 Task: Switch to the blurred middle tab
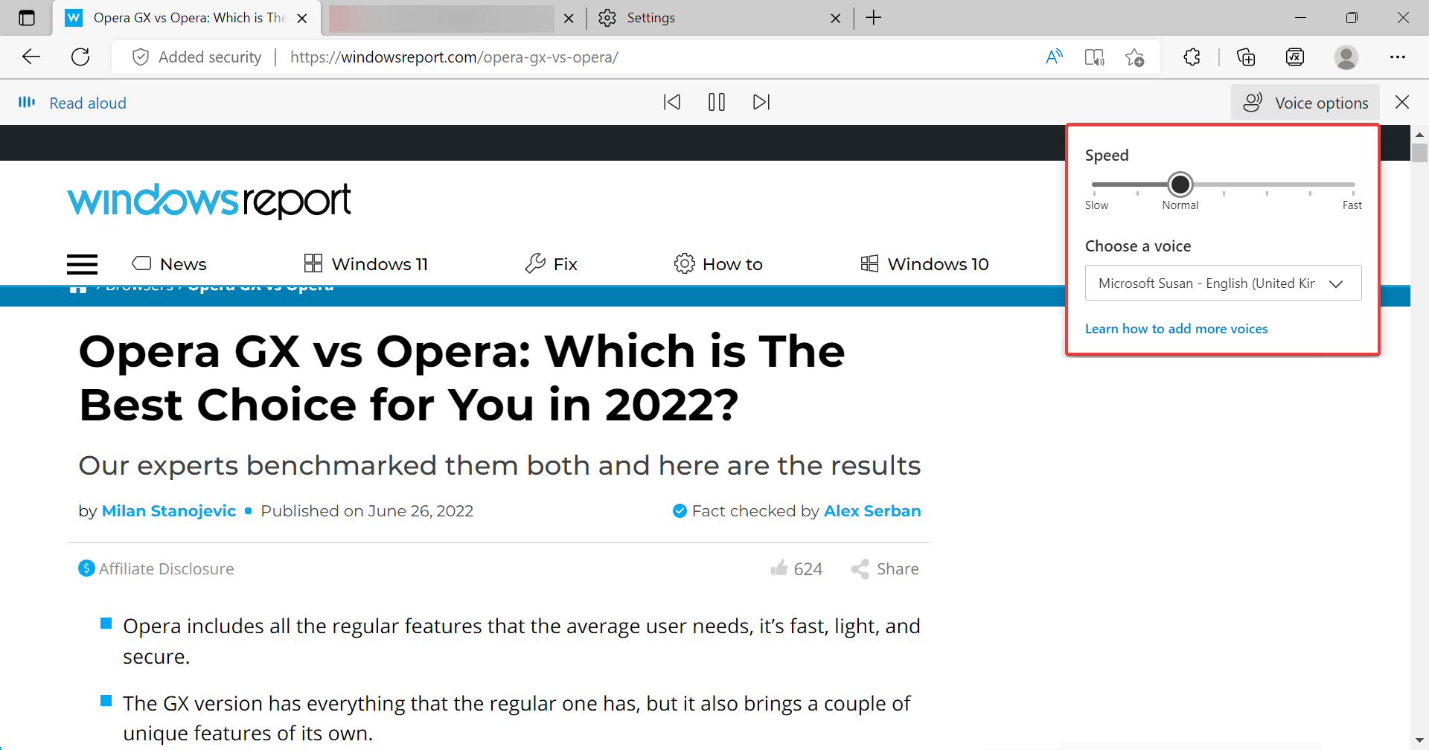[441, 19]
